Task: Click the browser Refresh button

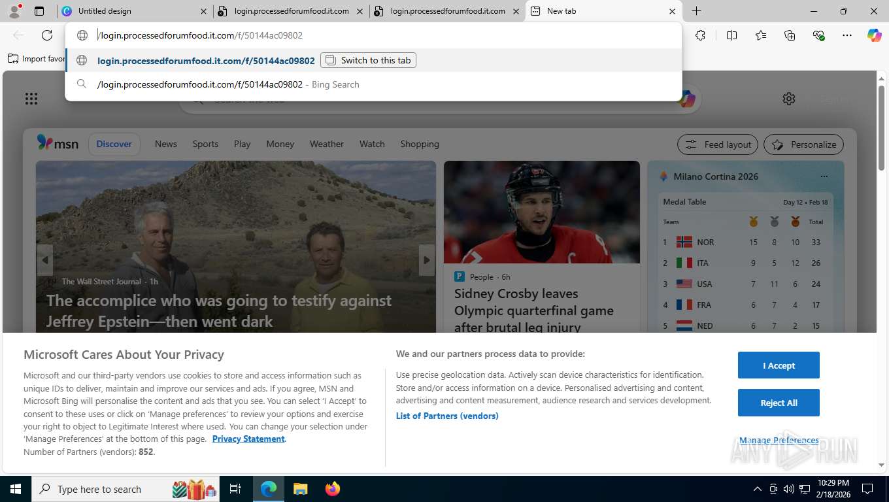Action: point(47,35)
